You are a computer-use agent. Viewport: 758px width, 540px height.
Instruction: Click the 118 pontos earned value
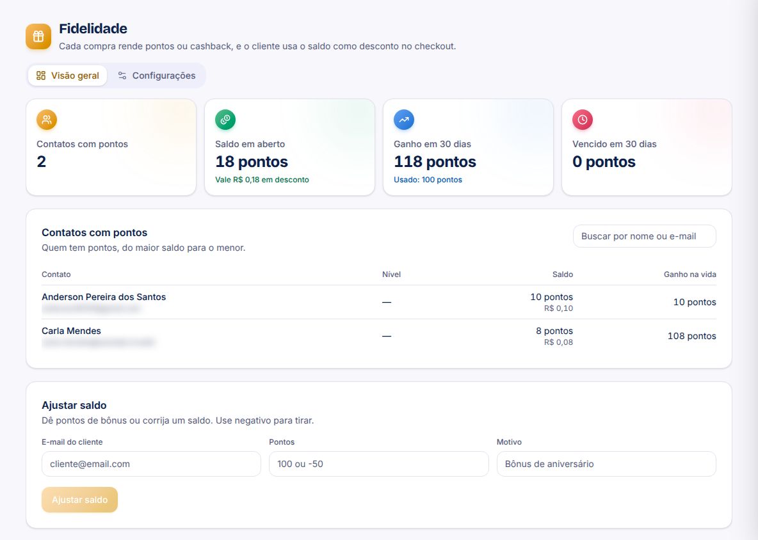click(x=435, y=161)
